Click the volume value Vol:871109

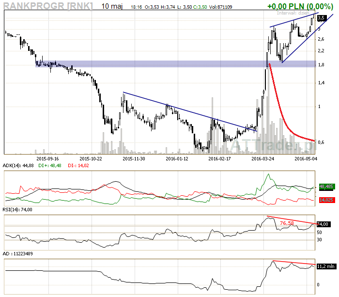pyautogui.click(x=220, y=7)
